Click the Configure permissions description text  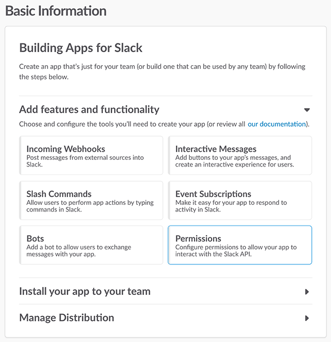[x=236, y=250]
